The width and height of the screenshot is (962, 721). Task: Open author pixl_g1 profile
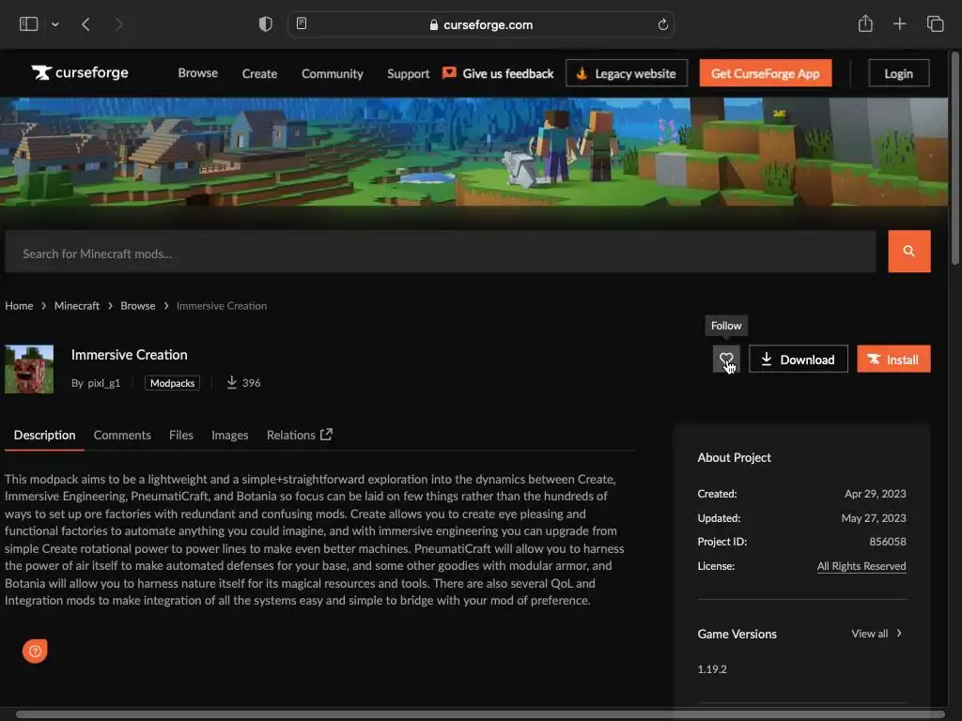point(103,383)
